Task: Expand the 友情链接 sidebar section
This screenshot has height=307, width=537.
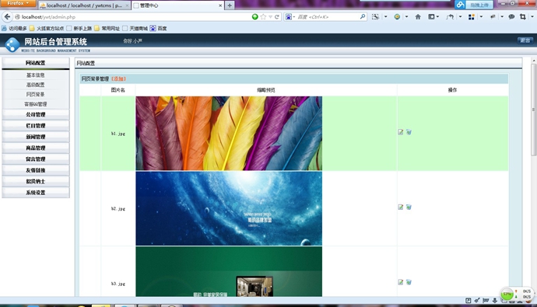Action: (36, 170)
